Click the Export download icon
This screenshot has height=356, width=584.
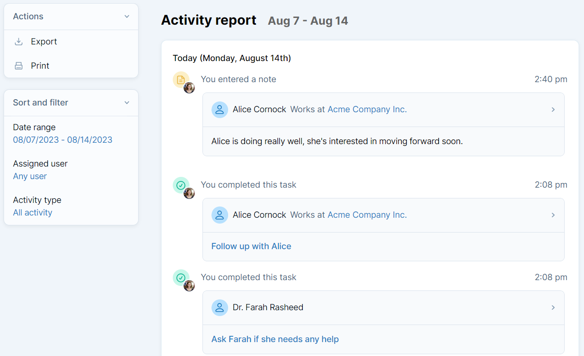tap(18, 42)
